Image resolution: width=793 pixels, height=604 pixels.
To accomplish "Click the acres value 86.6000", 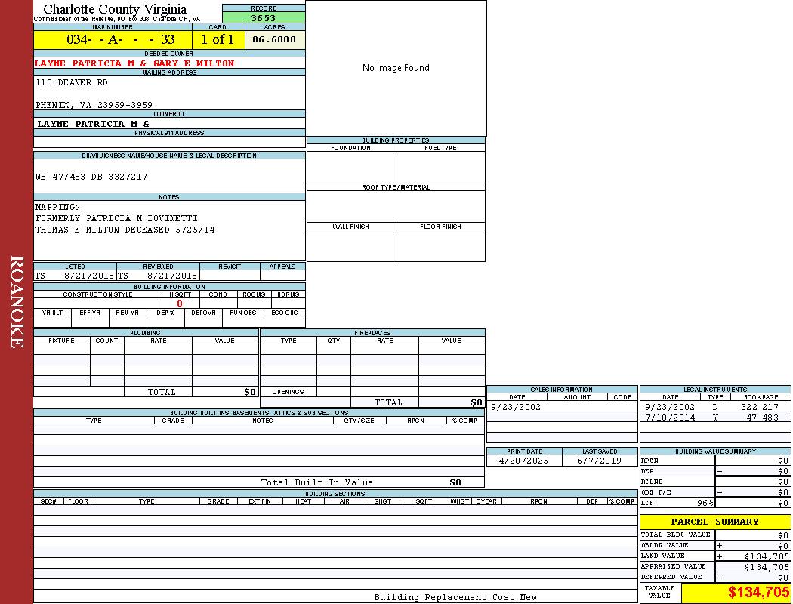I will click(x=275, y=40).
